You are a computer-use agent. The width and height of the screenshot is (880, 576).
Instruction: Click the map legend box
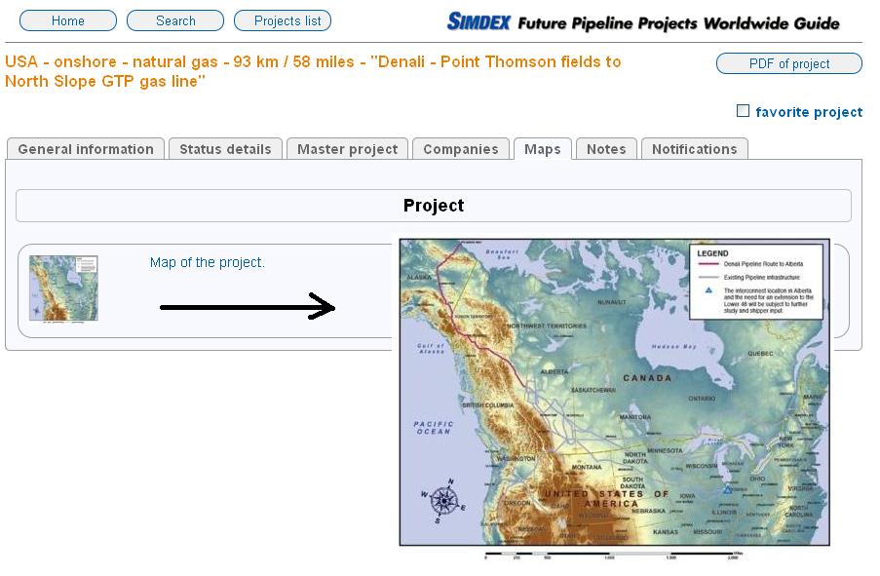pos(756,282)
